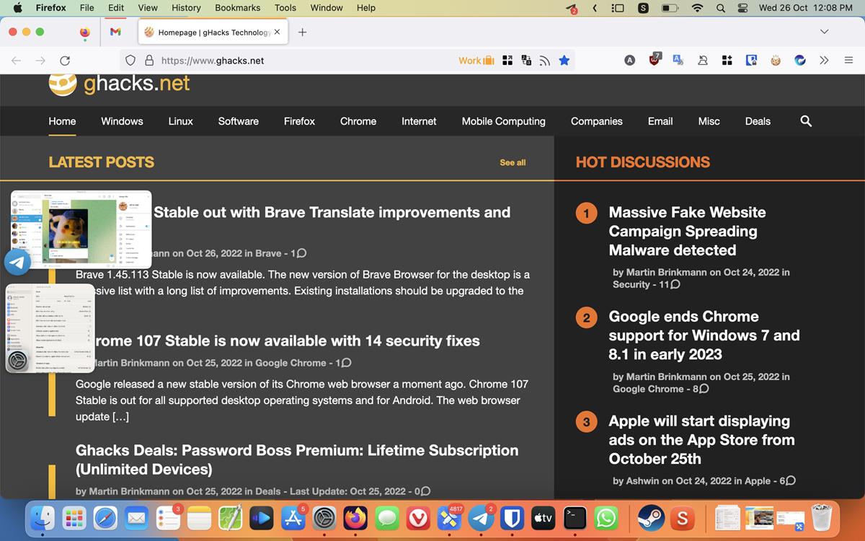
Task: Click the blue swirl extension icon
Action: coord(800,61)
